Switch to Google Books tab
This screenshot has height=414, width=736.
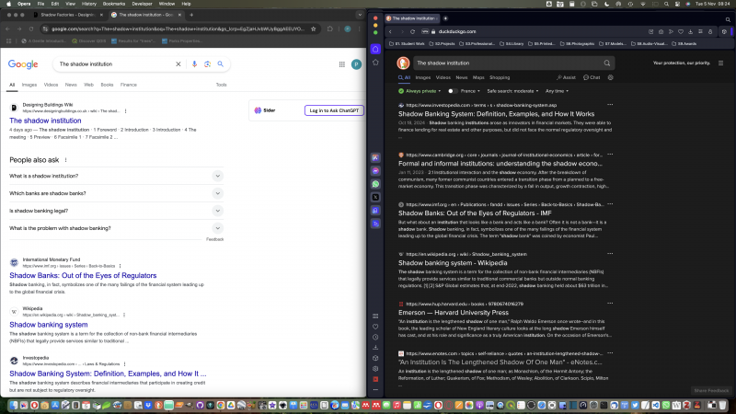(107, 85)
